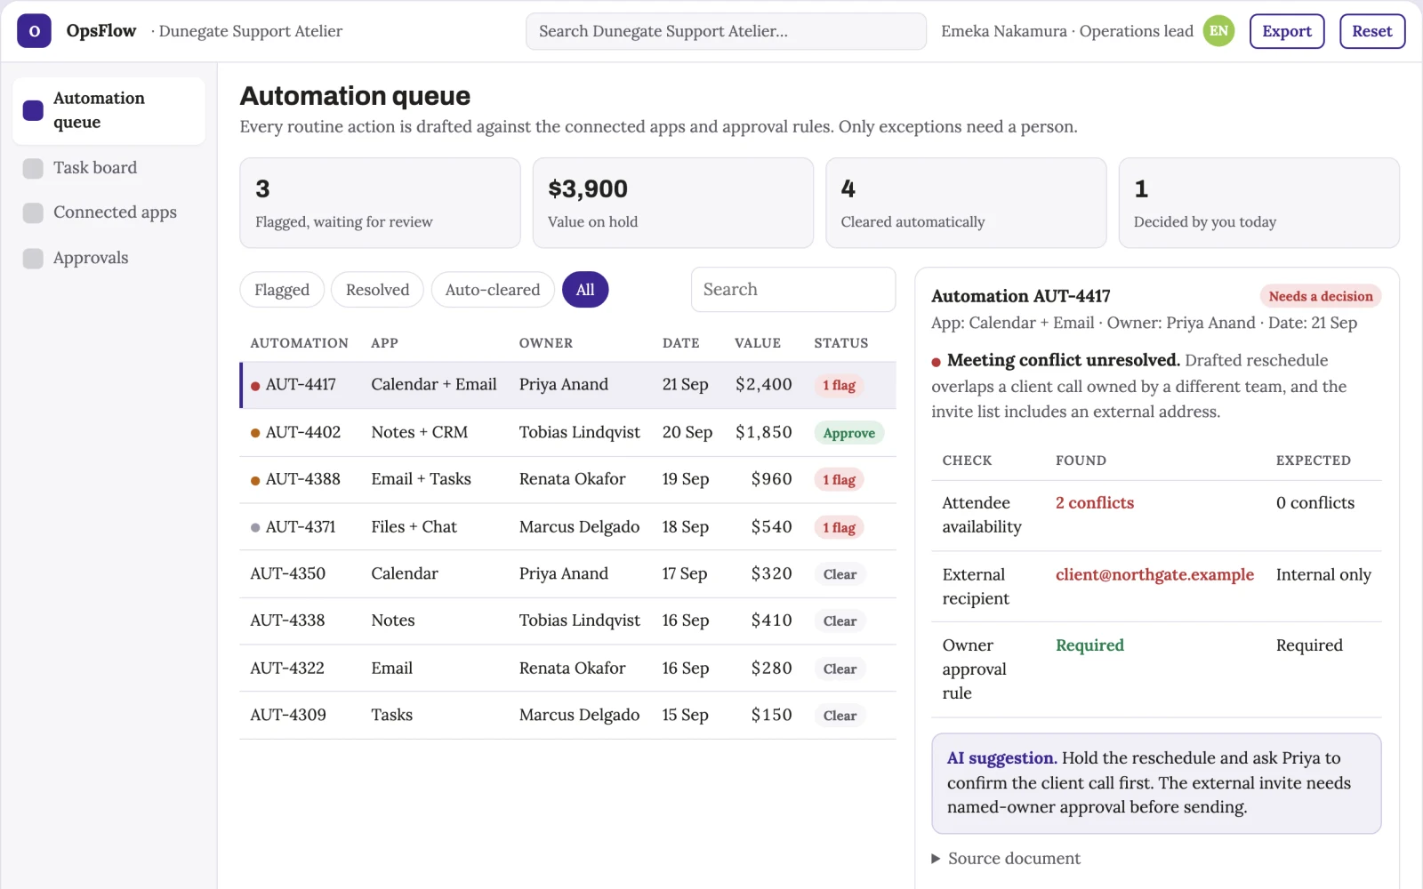Image resolution: width=1423 pixels, height=889 pixels.
Task: Open automation AUT-4350
Action: click(567, 574)
